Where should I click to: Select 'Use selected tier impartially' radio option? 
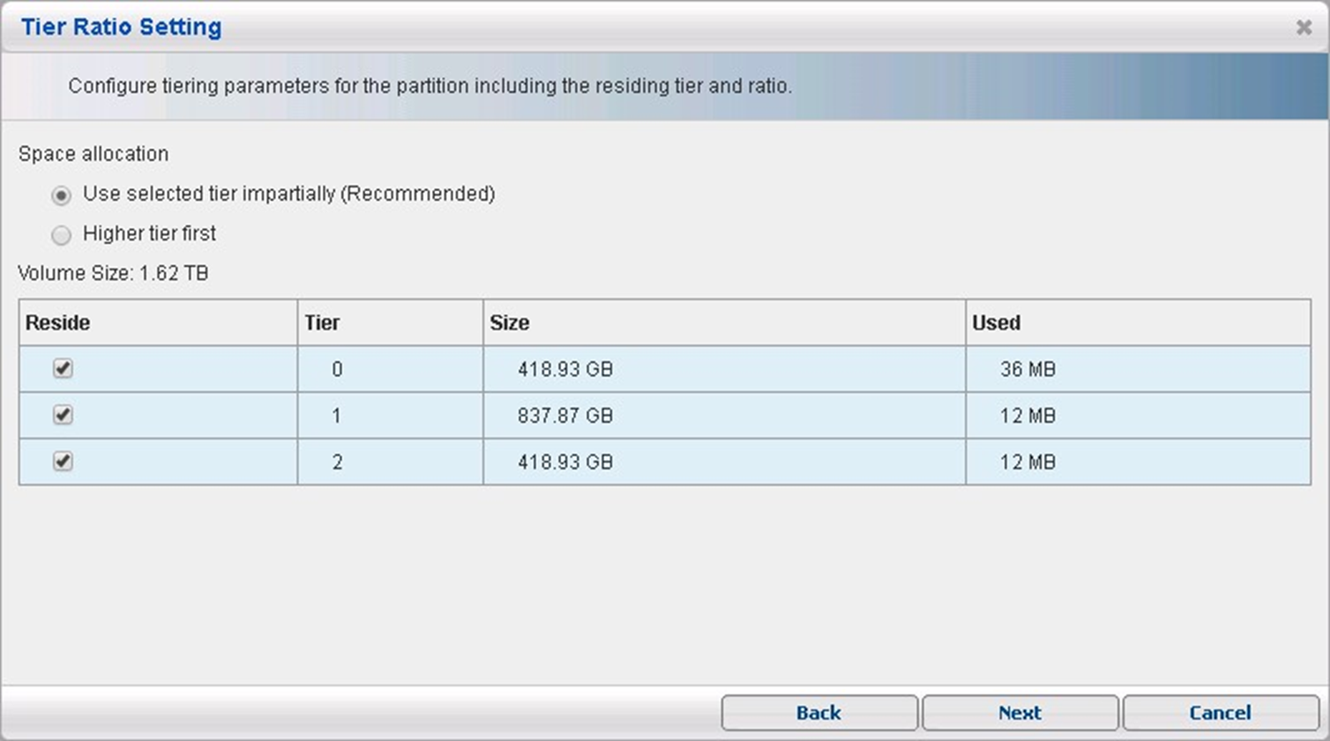pyautogui.click(x=61, y=195)
